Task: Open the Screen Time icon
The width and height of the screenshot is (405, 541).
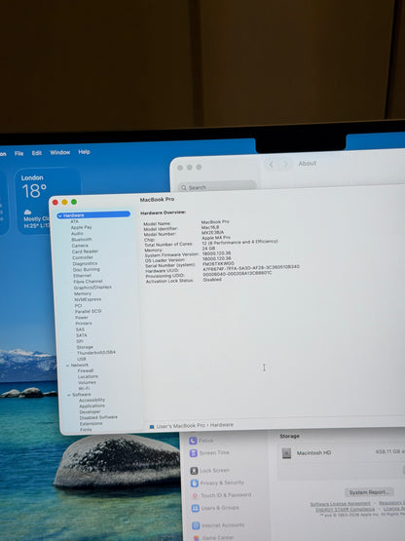Action: 194,453
